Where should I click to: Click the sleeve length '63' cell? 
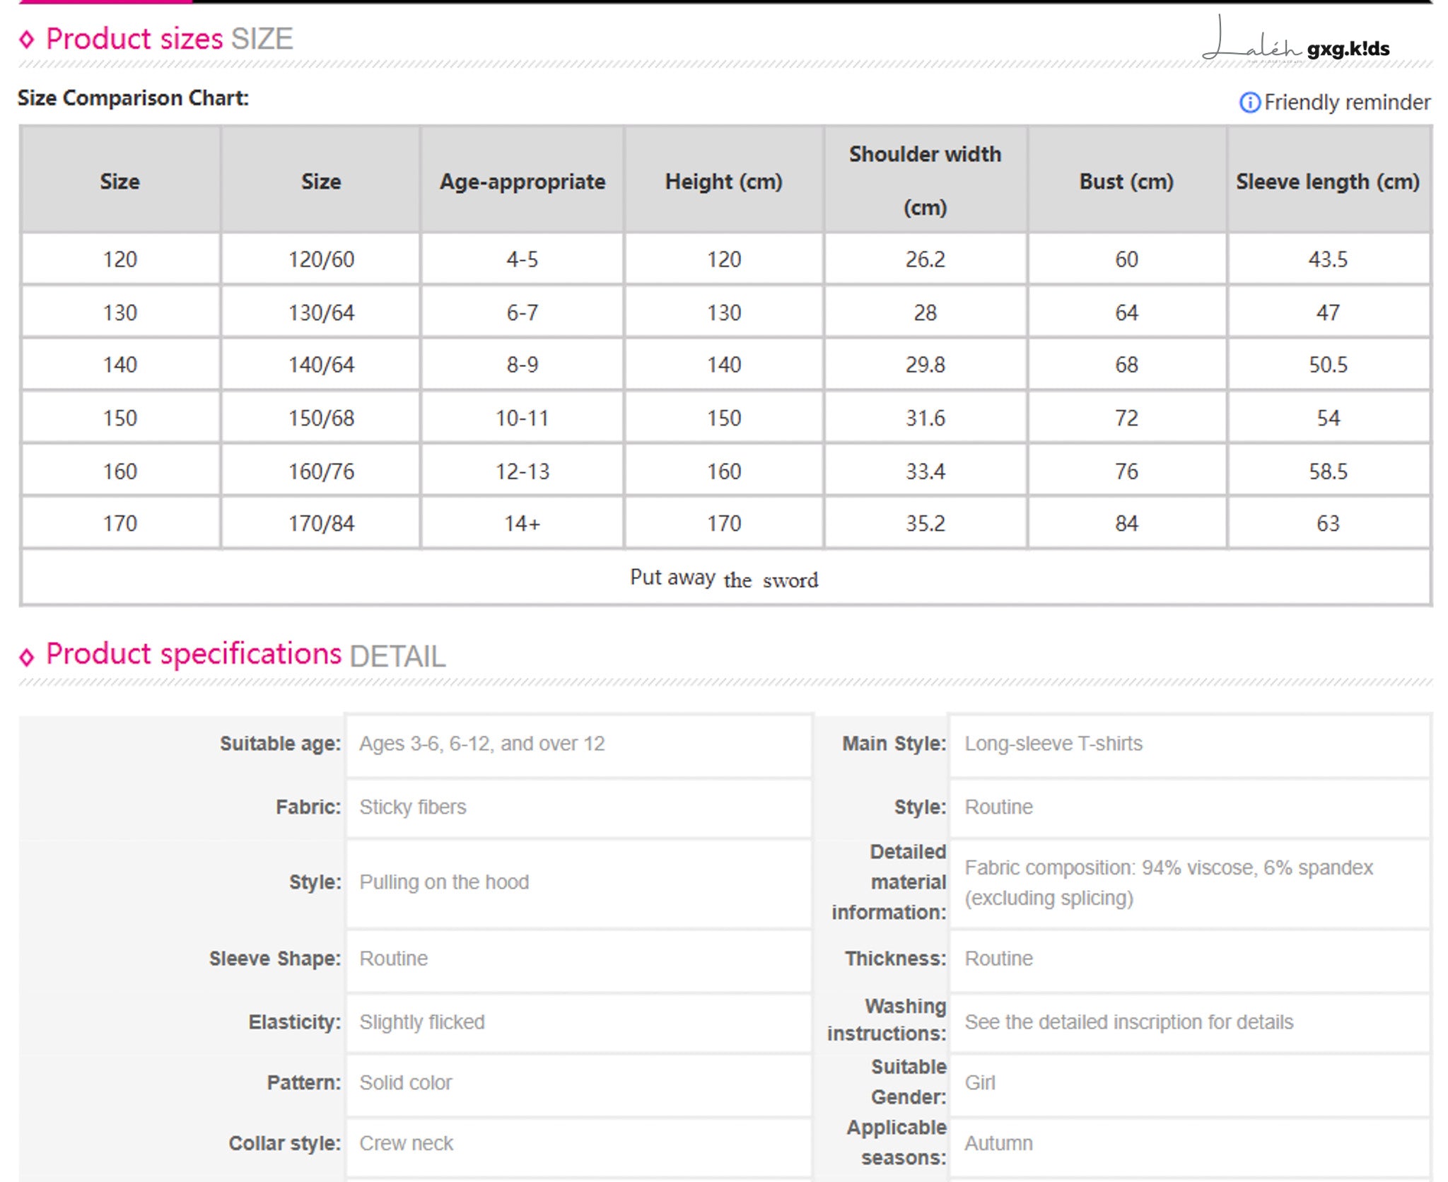(1328, 524)
